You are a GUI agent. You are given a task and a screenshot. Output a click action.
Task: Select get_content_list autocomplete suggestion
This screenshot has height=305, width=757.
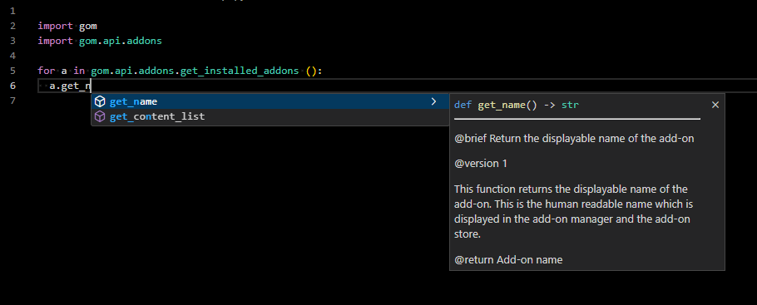270,117
